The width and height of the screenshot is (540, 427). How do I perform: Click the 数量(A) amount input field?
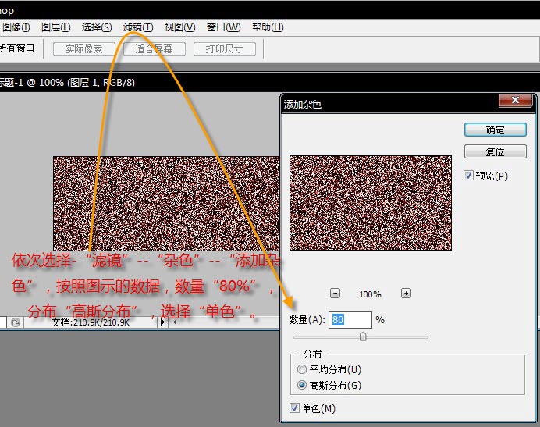pos(350,320)
